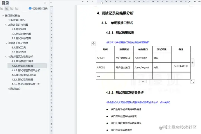
Task: Click the table move handle icon
Action: [94, 44]
